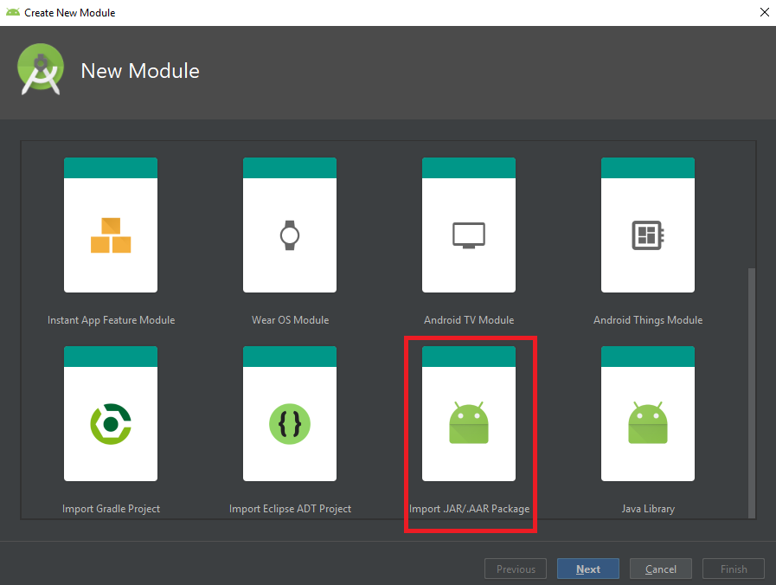
Task: Select the Import .JAR/.AAR Package card
Action: pyautogui.click(x=469, y=414)
